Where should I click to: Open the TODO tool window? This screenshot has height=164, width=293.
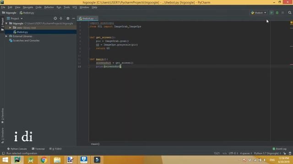pyautogui.click(x=55, y=149)
